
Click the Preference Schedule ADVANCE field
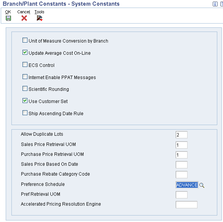coord(187,185)
